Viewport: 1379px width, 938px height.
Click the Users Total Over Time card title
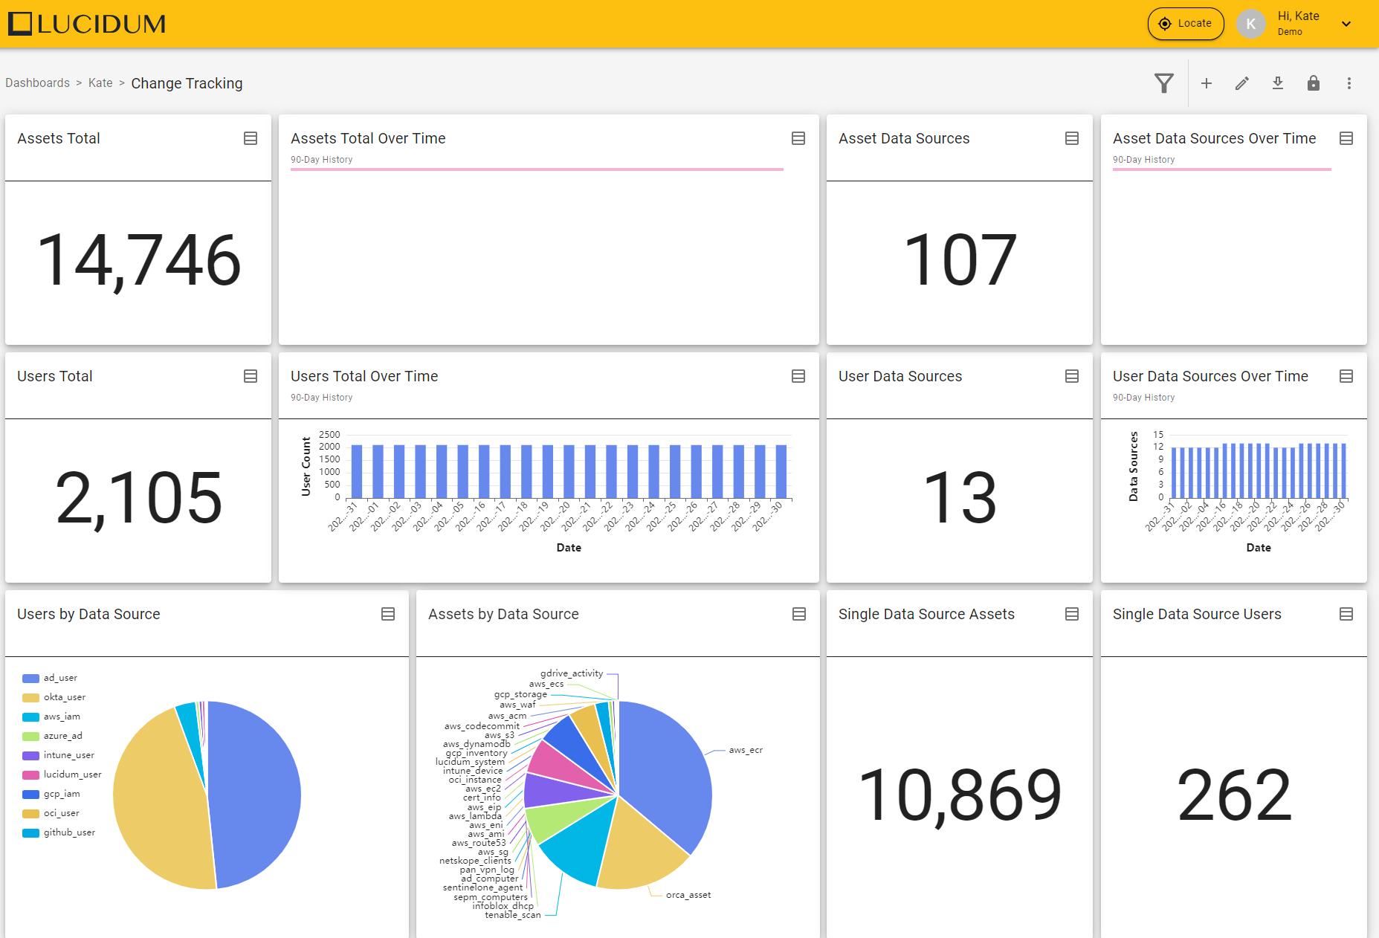pyautogui.click(x=364, y=376)
